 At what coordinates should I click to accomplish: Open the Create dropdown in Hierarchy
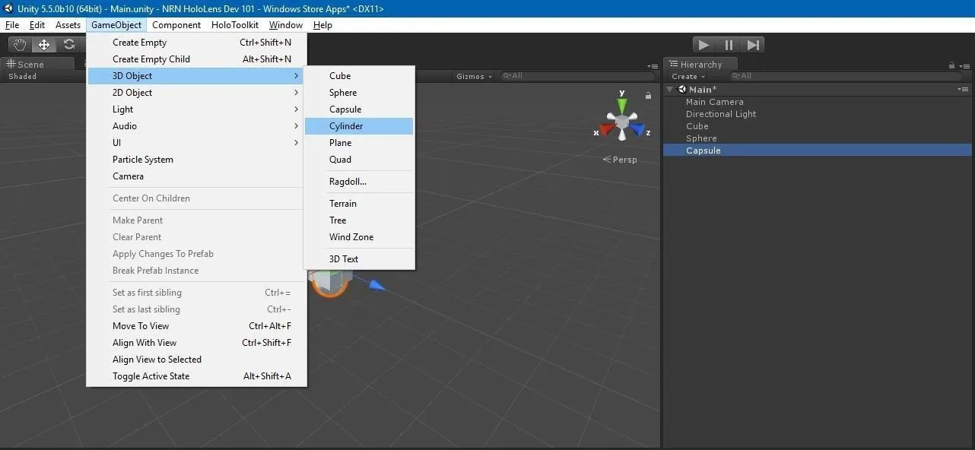tap(688, 76)
